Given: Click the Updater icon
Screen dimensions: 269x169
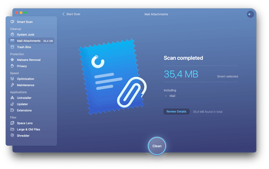Looking at the screenshot, I should click(x=12, y=104).
